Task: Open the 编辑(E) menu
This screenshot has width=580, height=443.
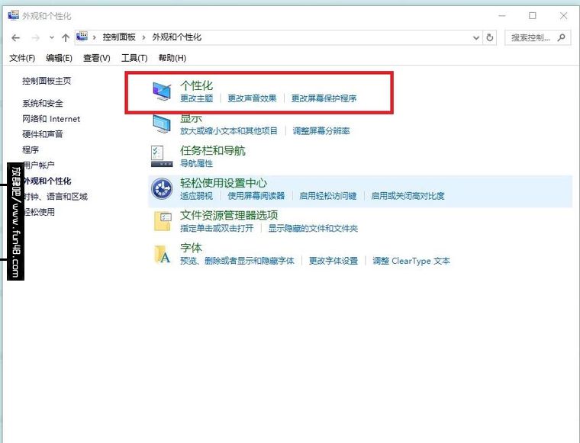Action: (x=59, y=58)
